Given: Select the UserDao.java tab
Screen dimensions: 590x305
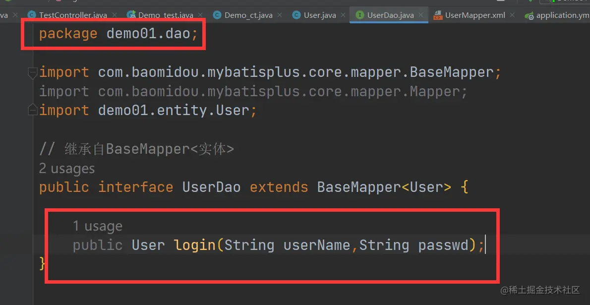Looking at the screenshot, I should point(390,15).
